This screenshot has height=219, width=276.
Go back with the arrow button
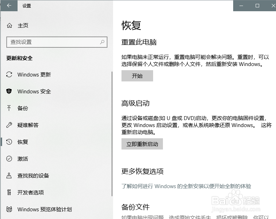coord(9,6)
